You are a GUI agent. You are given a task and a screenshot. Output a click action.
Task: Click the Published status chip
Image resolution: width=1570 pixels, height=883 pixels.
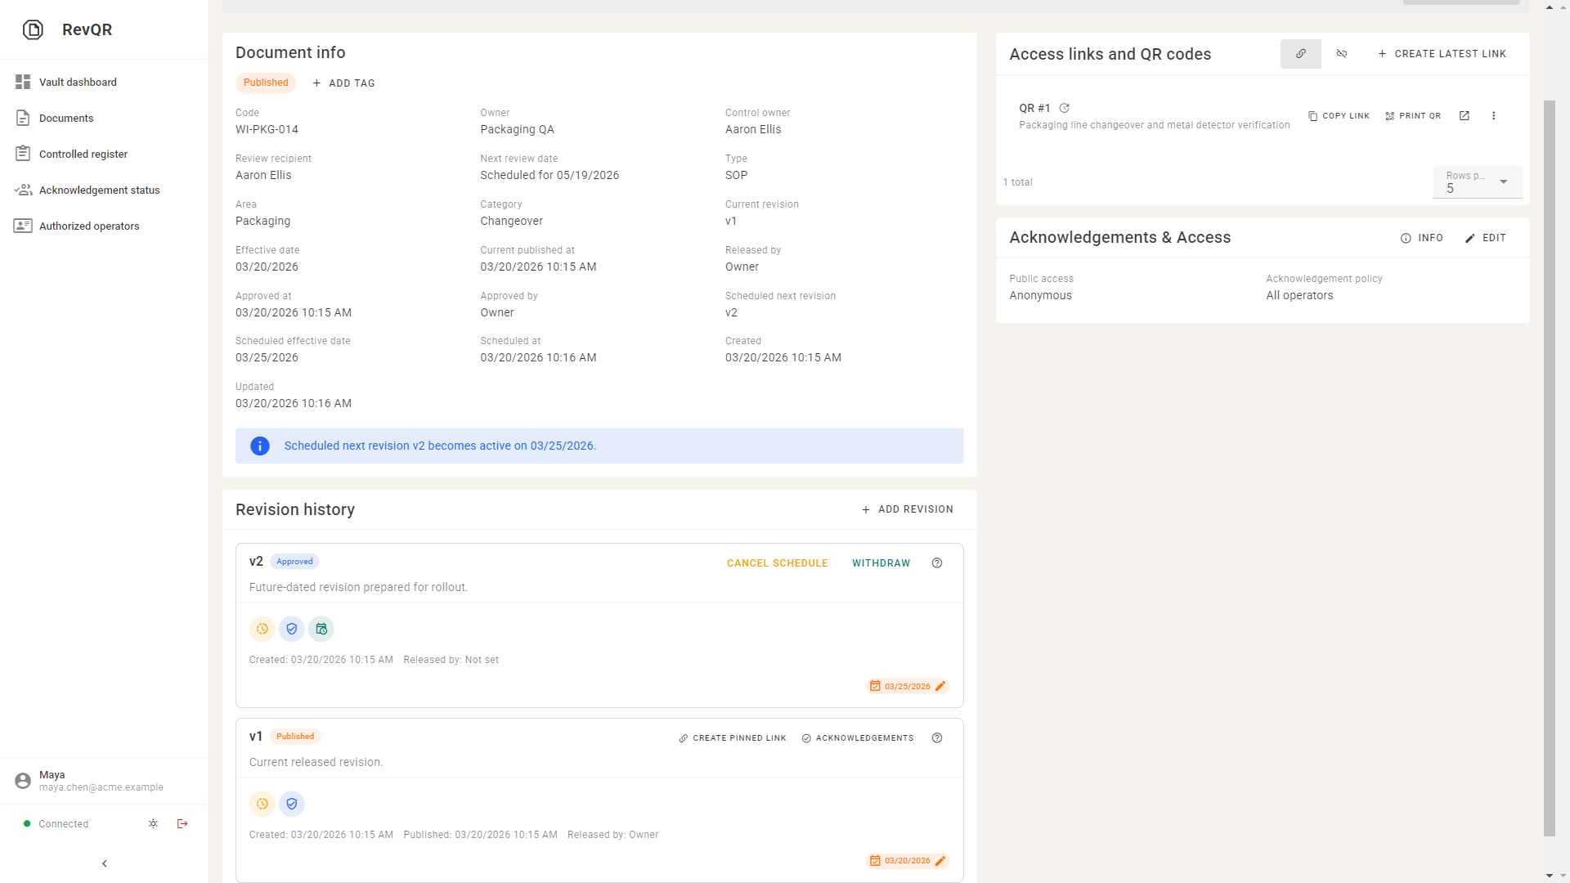(x=266, y=83)
